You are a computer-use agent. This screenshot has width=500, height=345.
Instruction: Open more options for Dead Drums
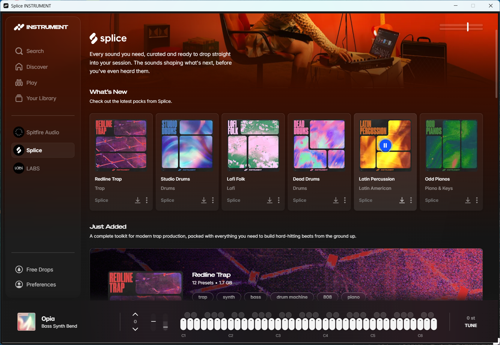(x=345, y=200)
